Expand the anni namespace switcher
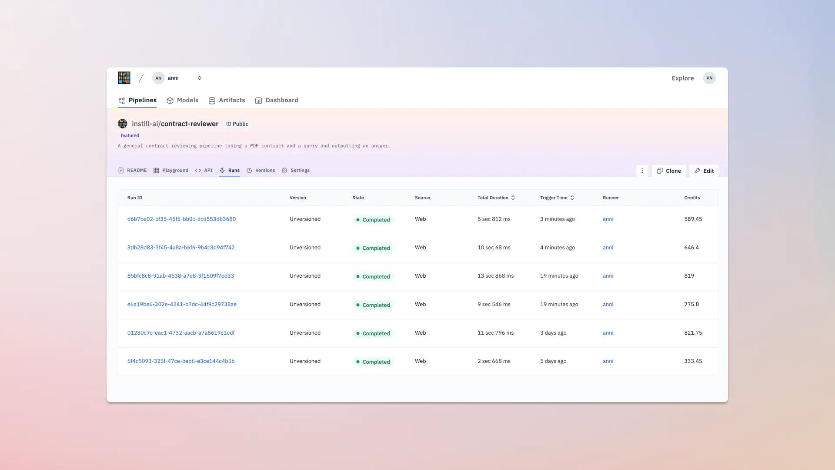Viewport: 835px width, 470px height. (200, 78)
